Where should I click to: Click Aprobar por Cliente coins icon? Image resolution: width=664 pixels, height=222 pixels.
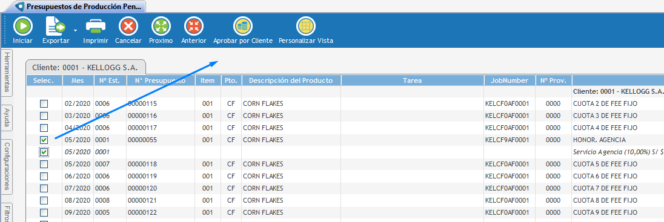pyautogui.click(x=243, y=27)
